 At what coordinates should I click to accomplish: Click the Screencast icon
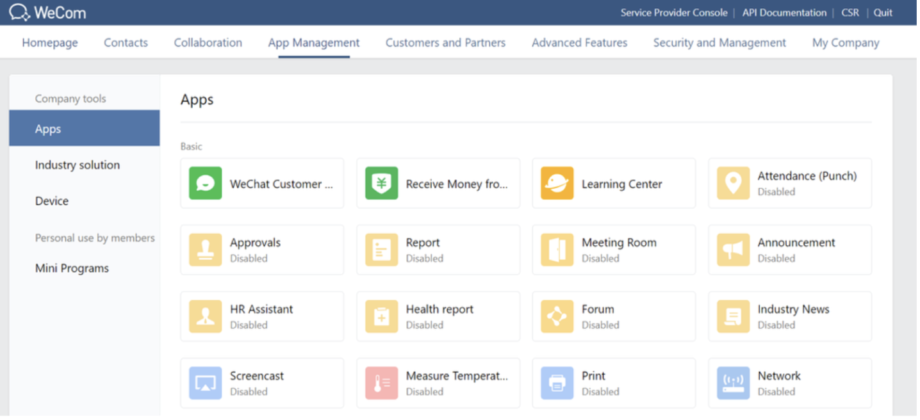(x=206, y=383)
